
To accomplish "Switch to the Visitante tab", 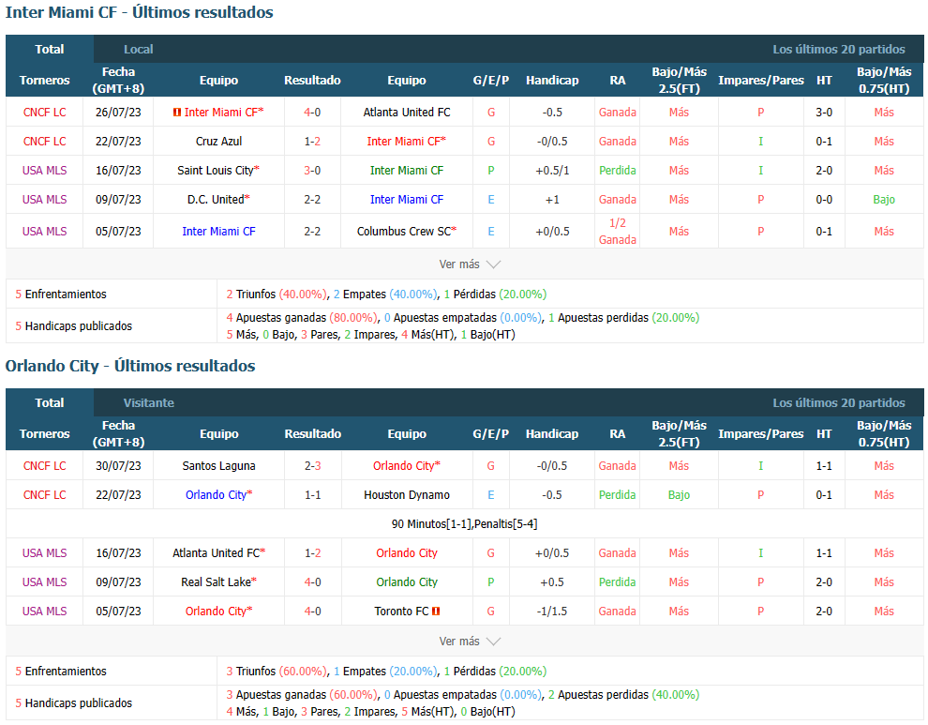I will coord(148,402).
